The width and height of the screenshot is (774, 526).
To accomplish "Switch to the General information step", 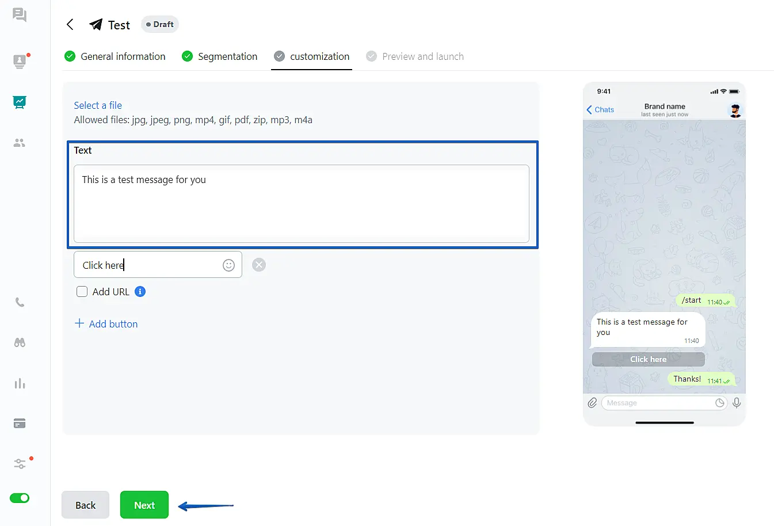I will 115,56.
